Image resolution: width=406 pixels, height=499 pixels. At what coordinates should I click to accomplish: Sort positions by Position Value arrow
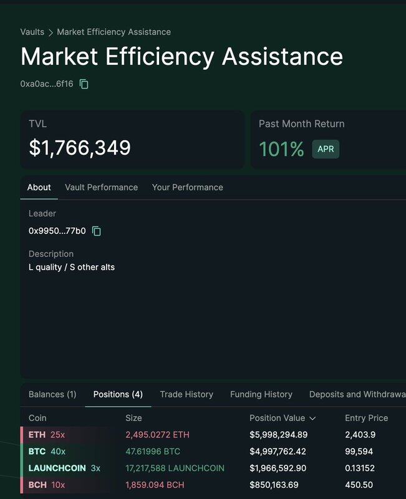tap(312, 418)
